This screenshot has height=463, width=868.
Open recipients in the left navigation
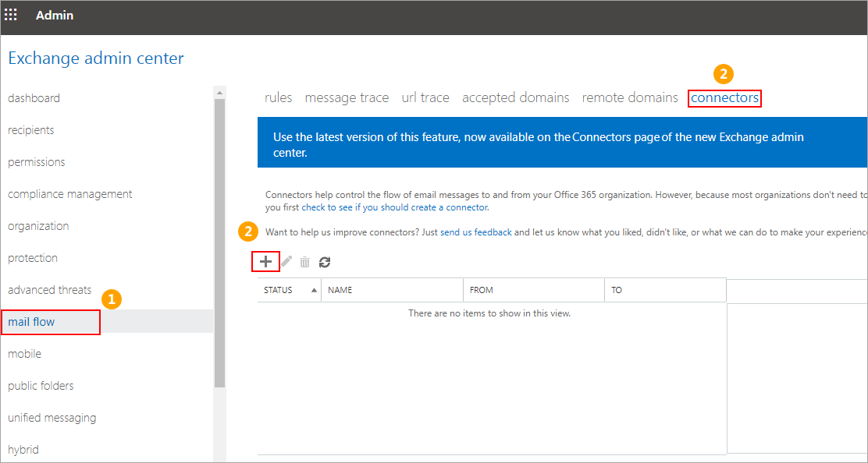point(31,130)
